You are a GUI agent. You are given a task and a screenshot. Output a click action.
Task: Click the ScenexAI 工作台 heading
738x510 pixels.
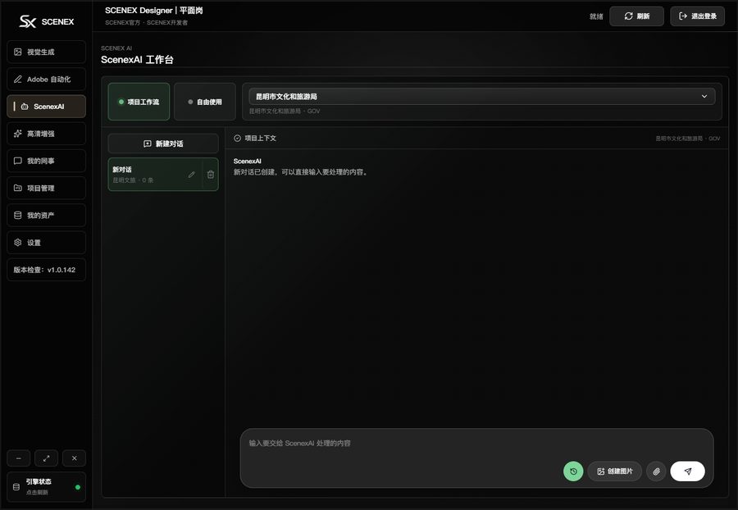[137, 60]
